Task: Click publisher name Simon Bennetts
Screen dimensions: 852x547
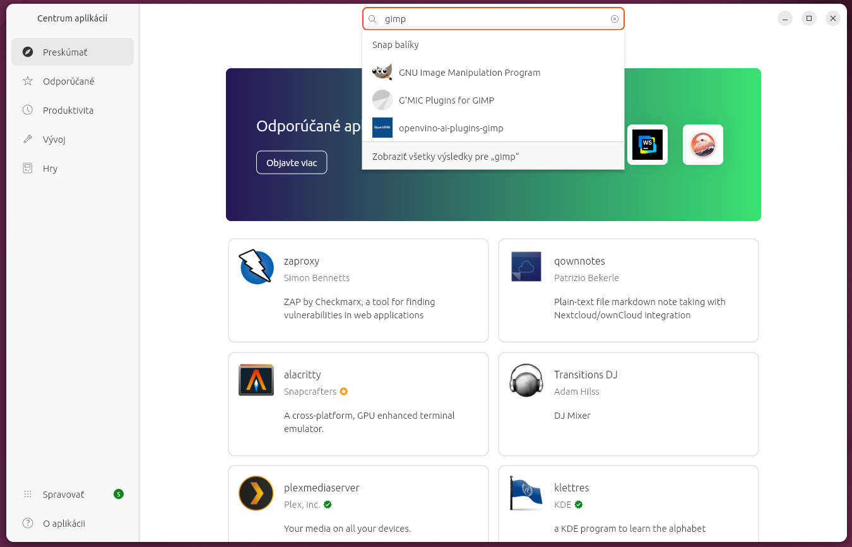Action: [x=317, y=278]
